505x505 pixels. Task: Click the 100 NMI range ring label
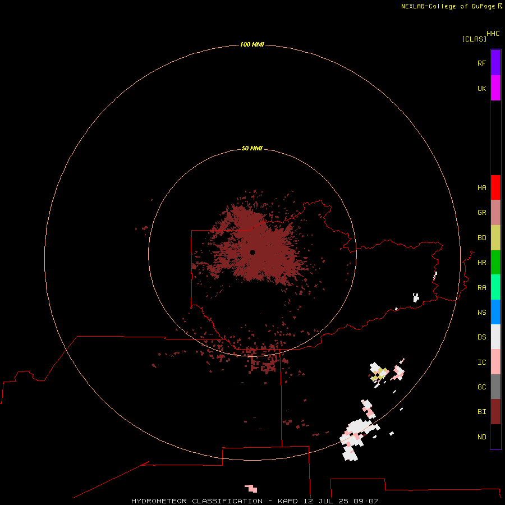click(252, 44)
